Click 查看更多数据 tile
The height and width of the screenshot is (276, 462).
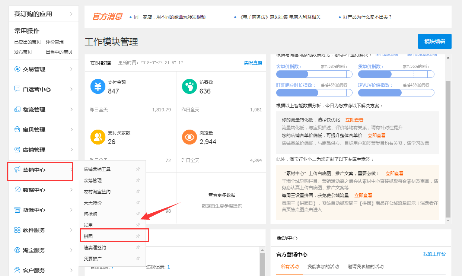[222, 195]
